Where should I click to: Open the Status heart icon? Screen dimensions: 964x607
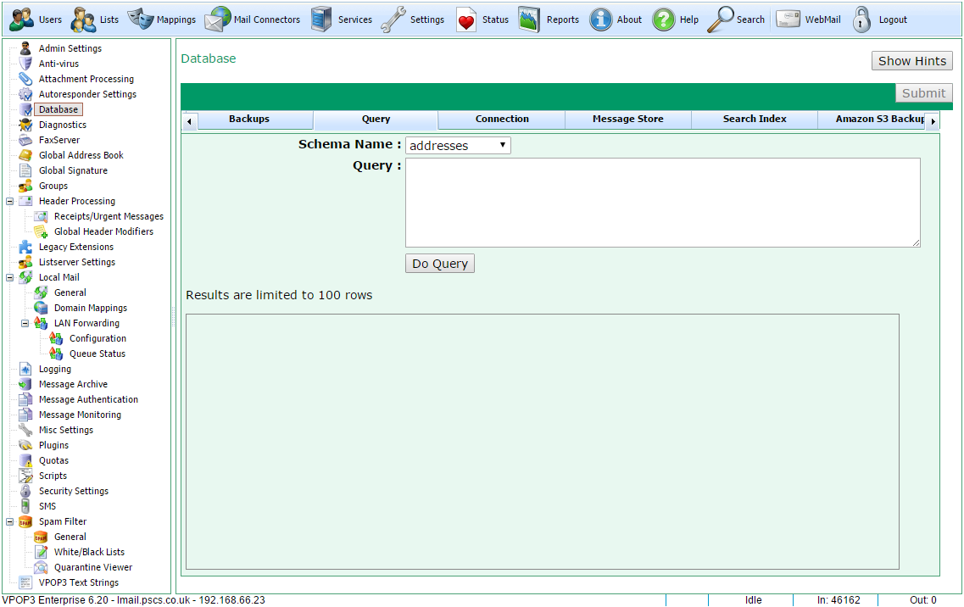click(466, 19)
